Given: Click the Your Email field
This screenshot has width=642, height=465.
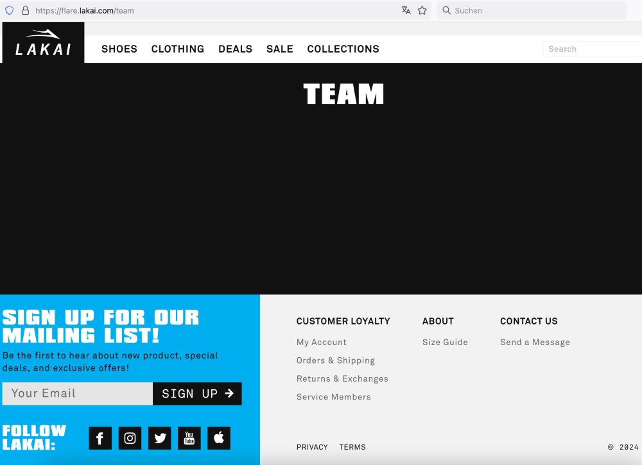Looking at the screenshot, I should (77, 394).
